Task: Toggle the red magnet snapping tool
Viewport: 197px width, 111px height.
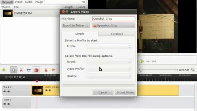Action: click(x=36, y=70)
